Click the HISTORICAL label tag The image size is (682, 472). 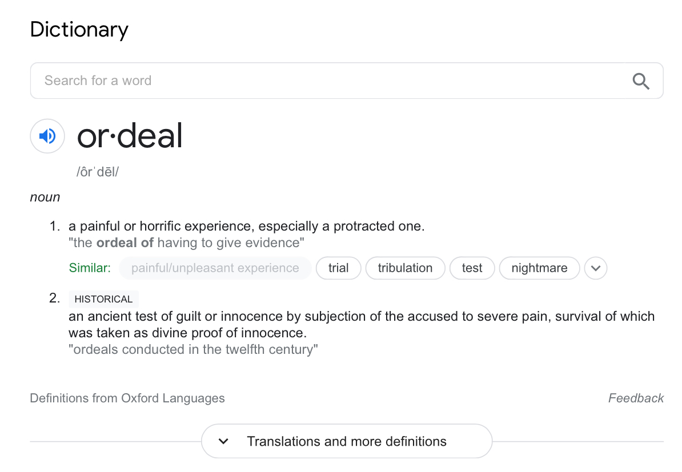103,299
